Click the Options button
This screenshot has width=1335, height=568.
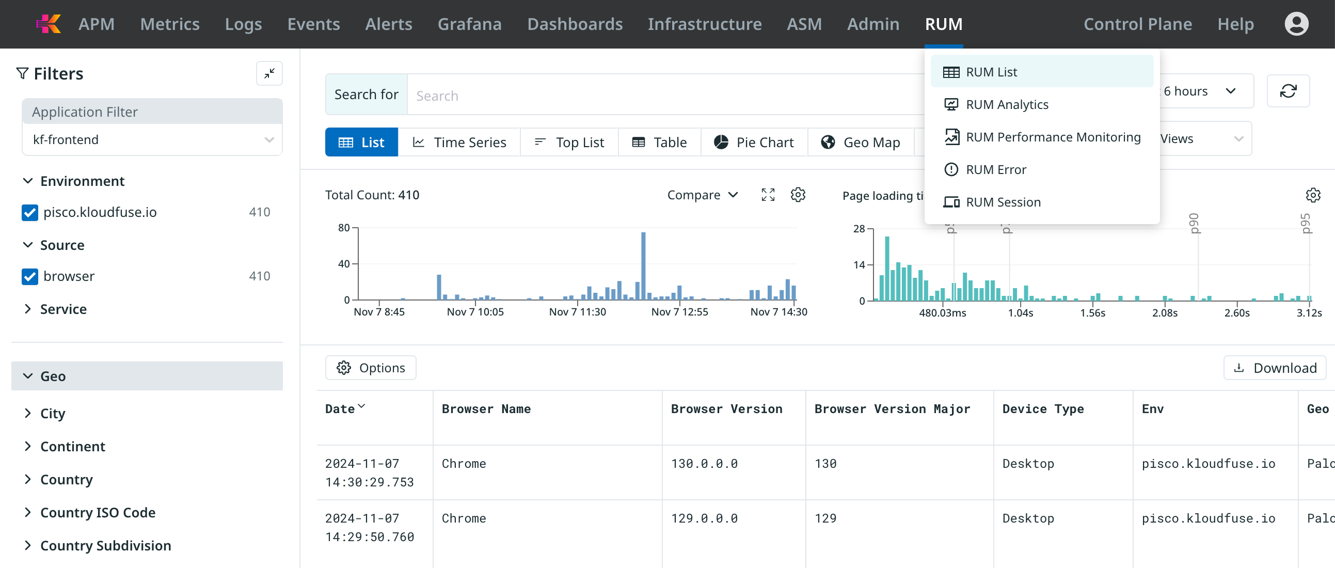coord(371,368)
